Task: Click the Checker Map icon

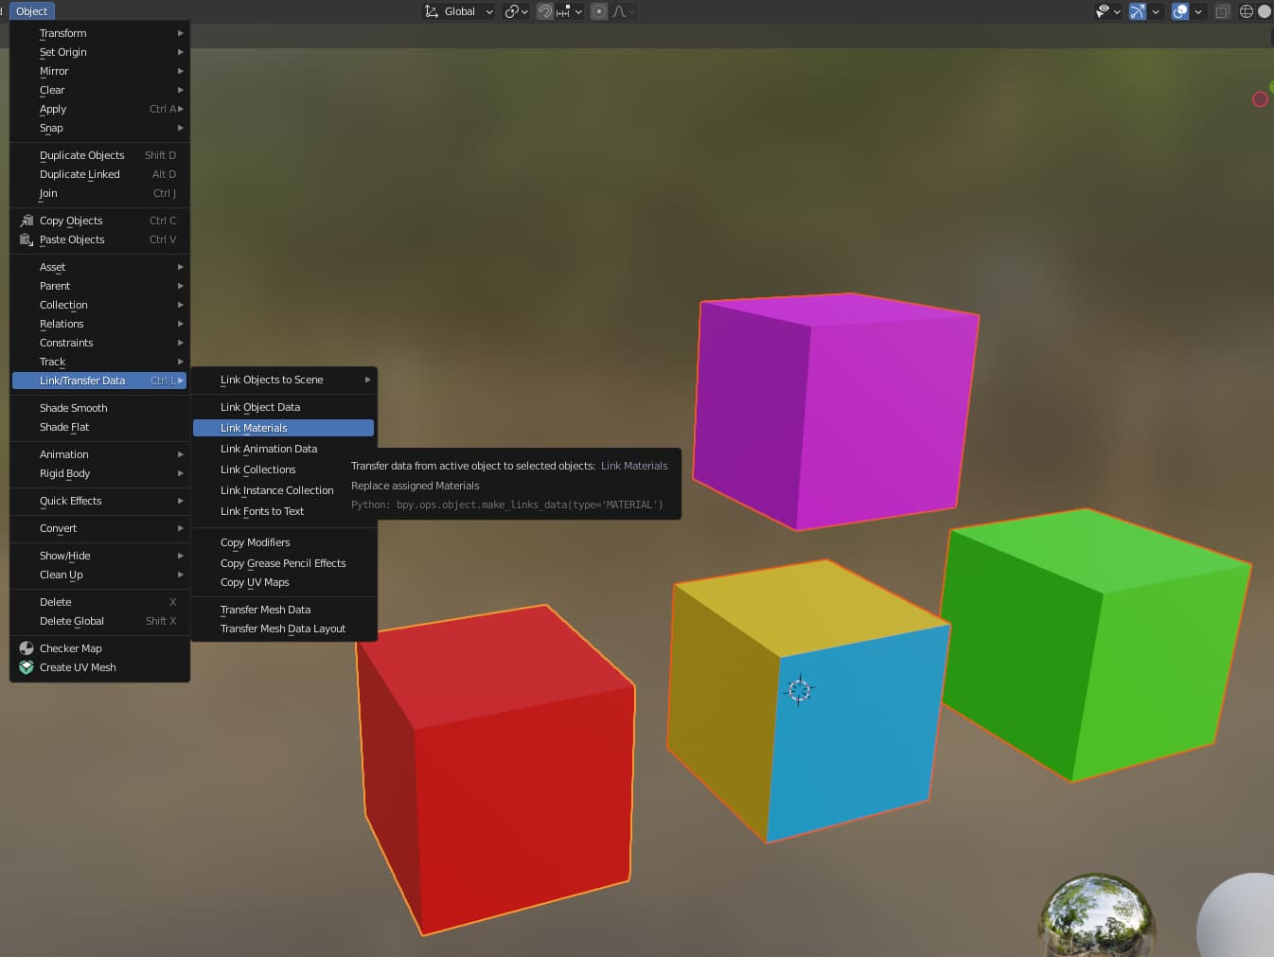Action: click(x=27, y=648)
